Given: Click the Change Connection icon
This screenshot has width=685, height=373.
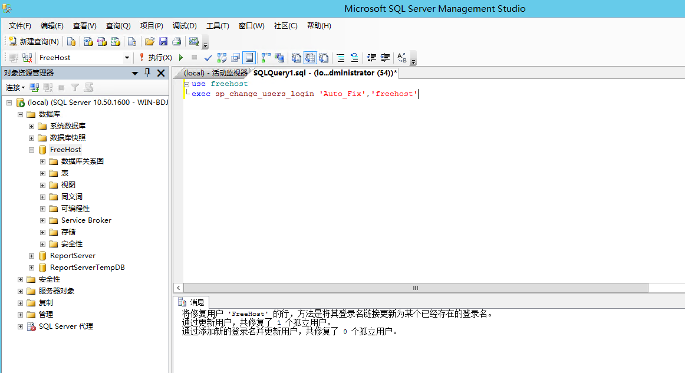Looking at the screenshot, I should (x=27, y=58).
